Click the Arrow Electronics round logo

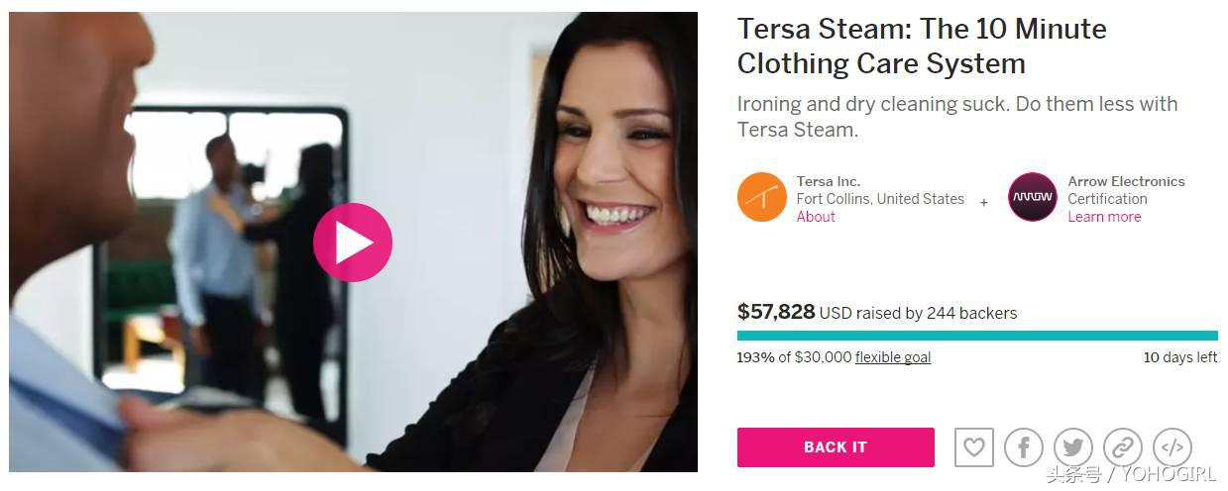[x=1032, y=198]
